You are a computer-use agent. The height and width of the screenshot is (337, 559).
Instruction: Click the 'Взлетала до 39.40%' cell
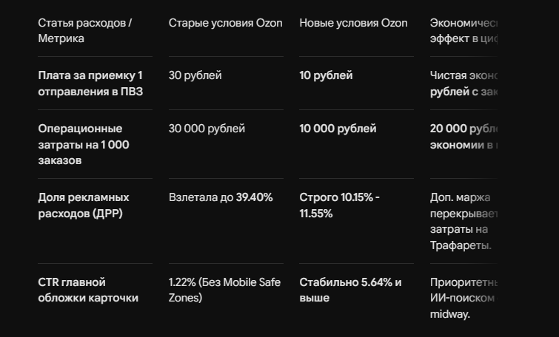coord(221,197)
